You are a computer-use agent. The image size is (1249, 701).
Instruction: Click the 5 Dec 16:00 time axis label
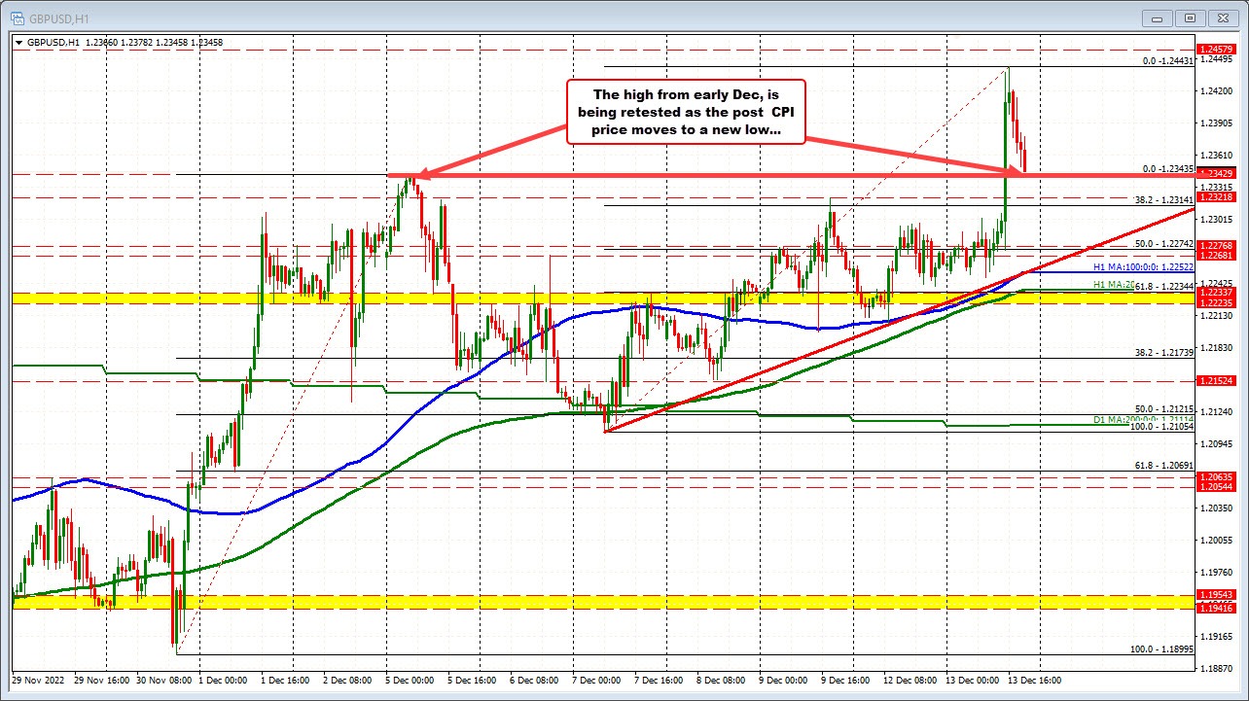click(x=473, y=681)
